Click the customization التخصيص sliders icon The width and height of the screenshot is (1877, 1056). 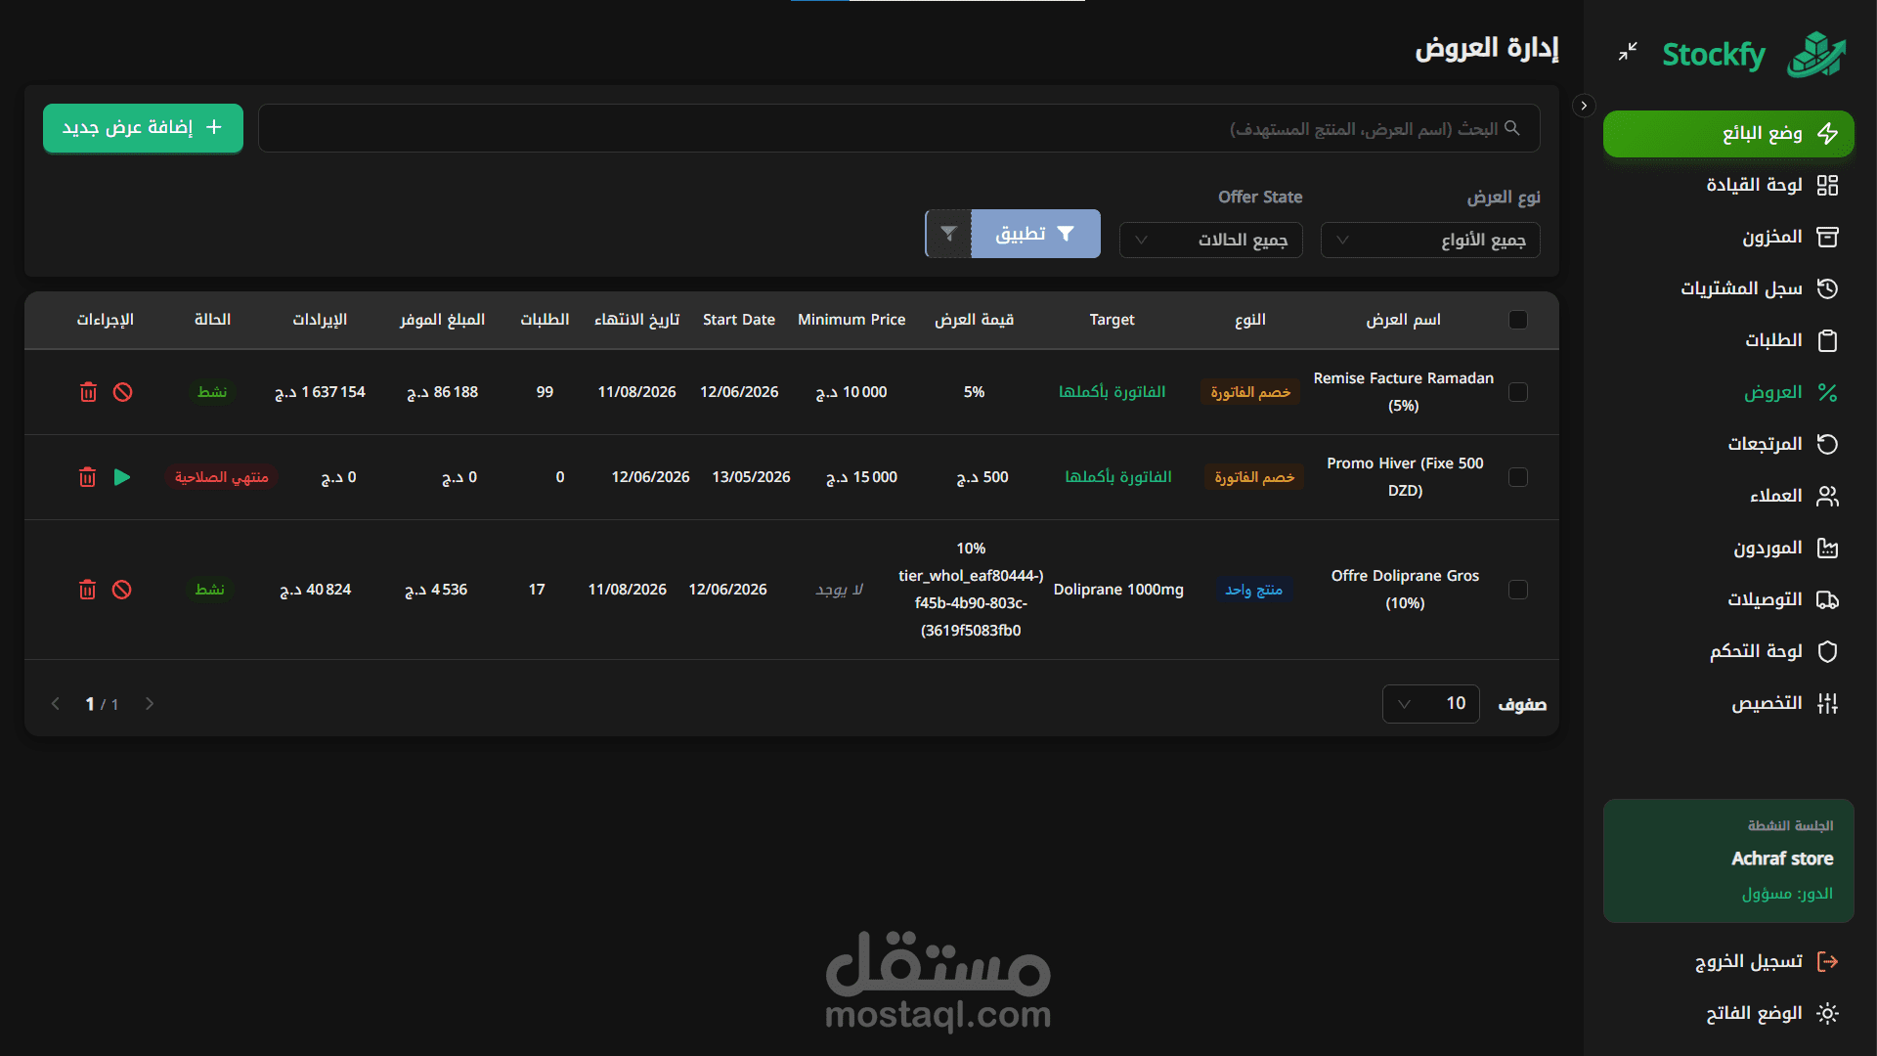1827,703
